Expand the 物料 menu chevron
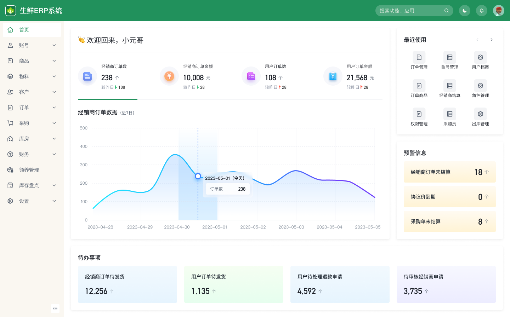The image size is (510, 317). [54, 76]
